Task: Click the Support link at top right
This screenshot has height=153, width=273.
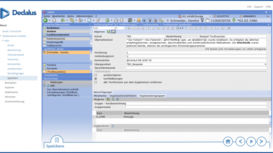Action: point(258,7)
